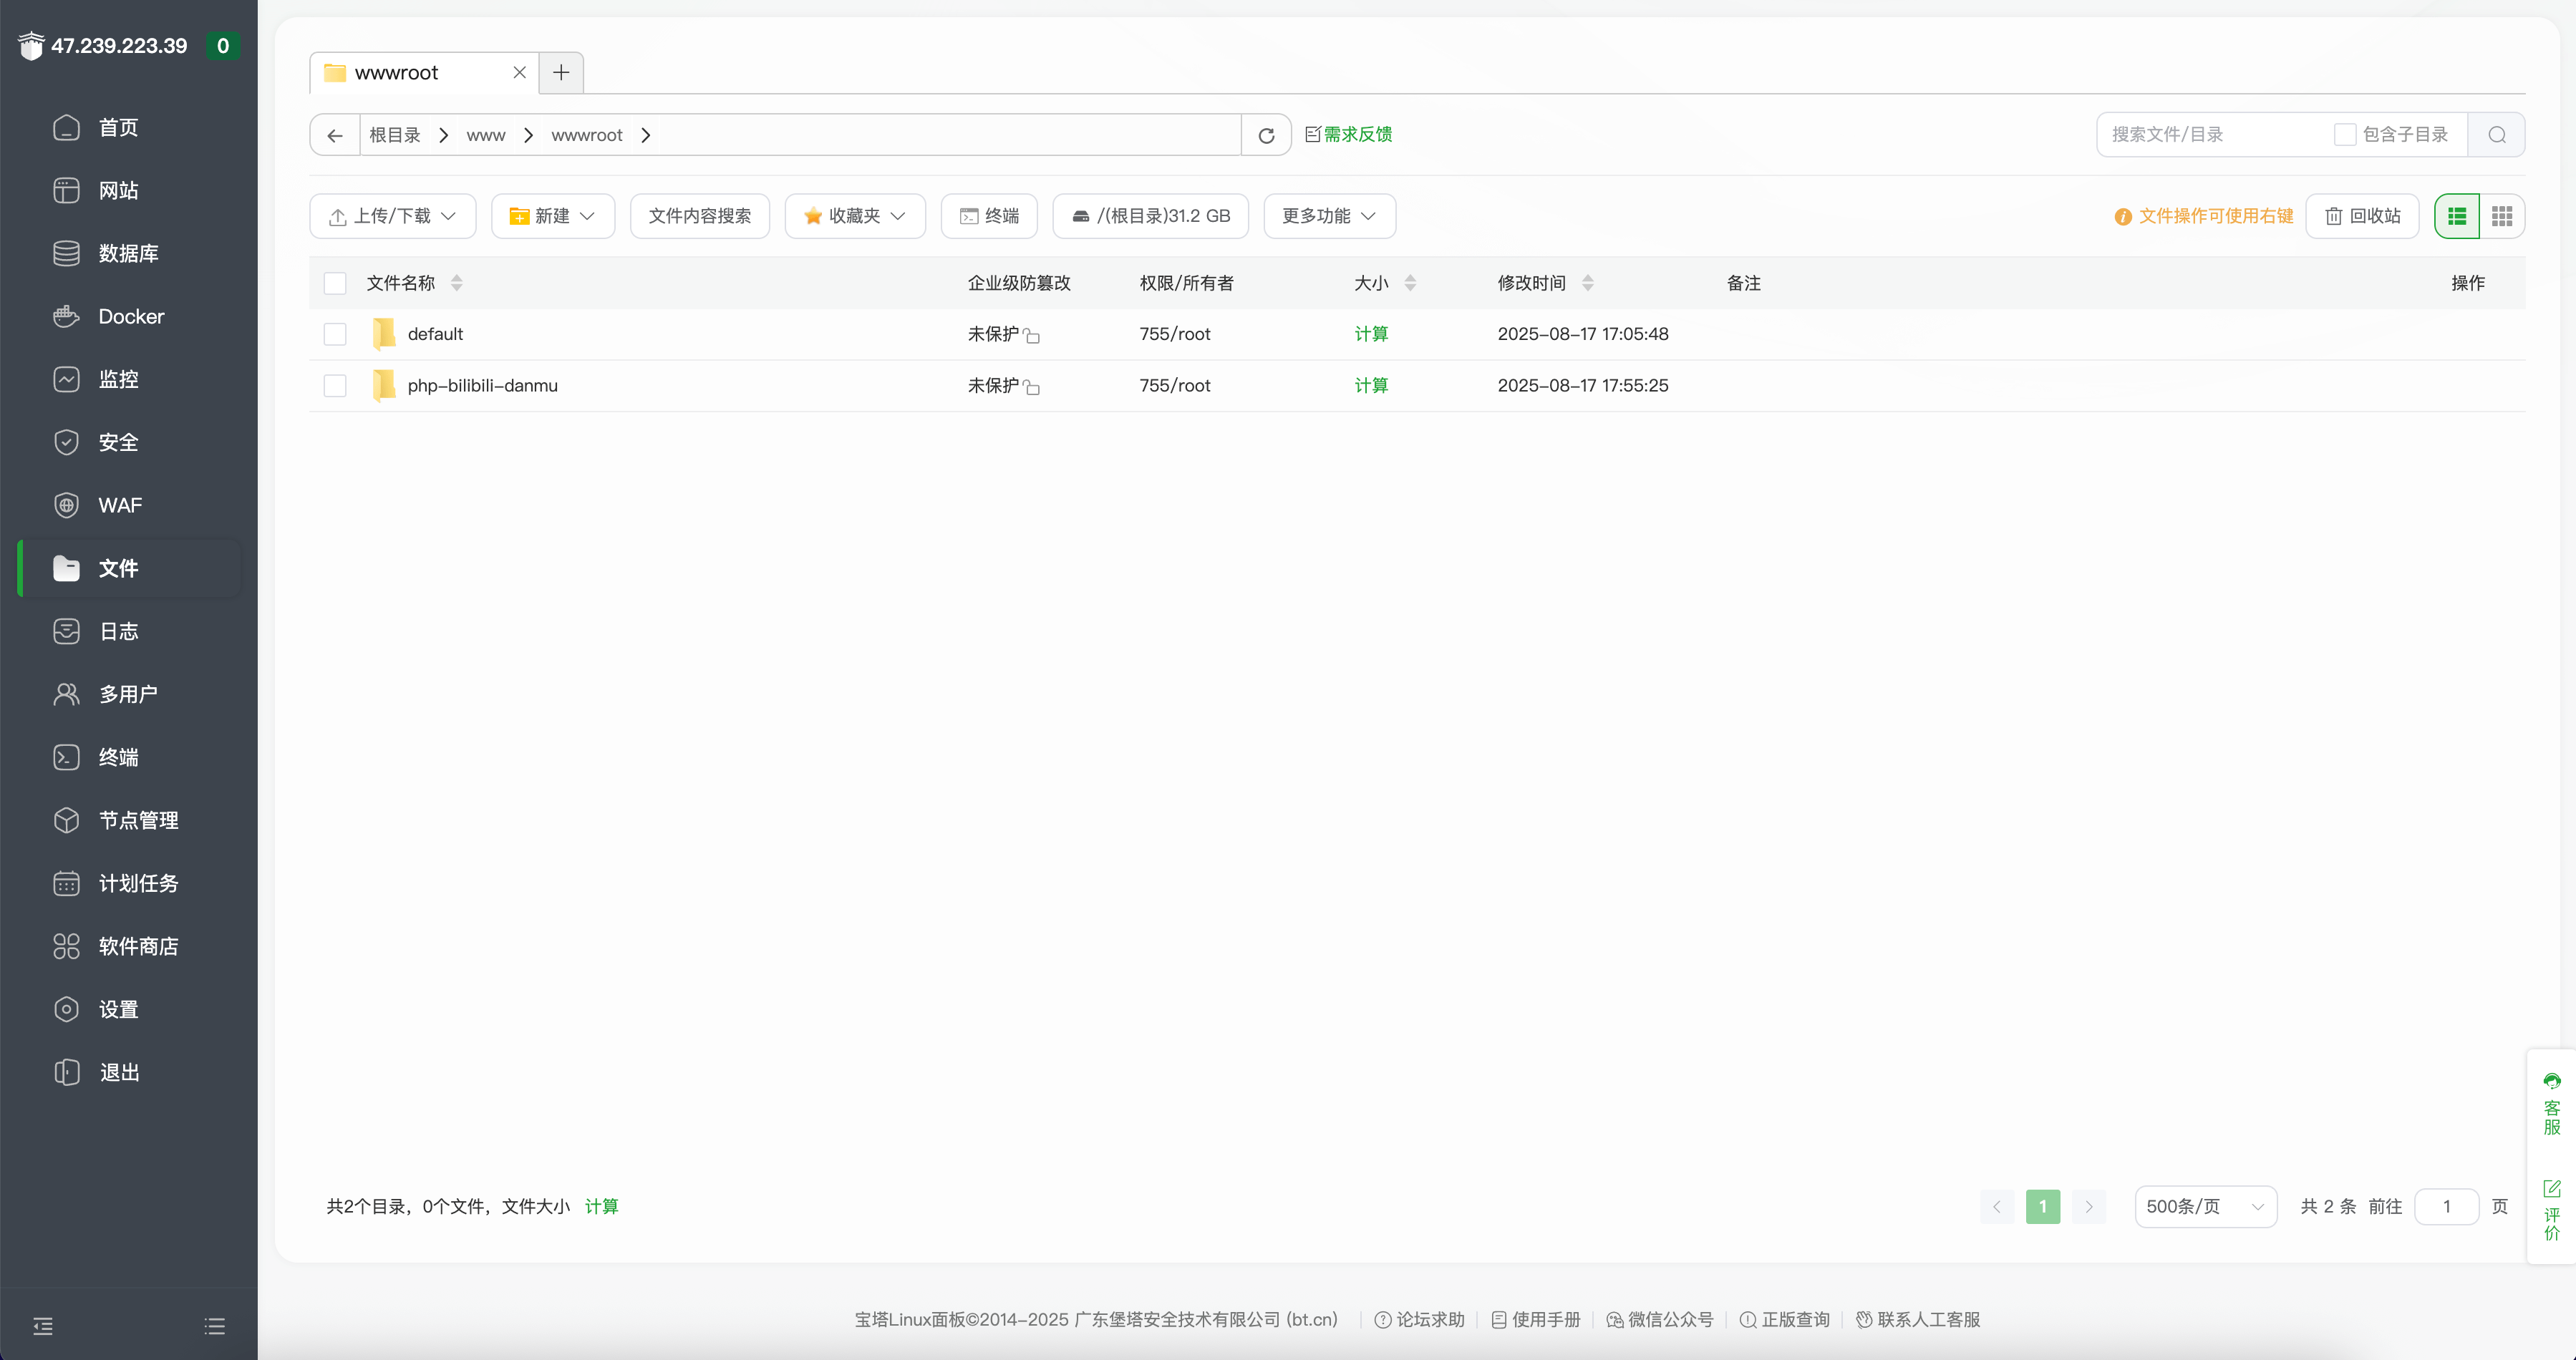Open the 计划任务 menu item
This screenshot has height=1360, width=2576.
tap(138, 884)
